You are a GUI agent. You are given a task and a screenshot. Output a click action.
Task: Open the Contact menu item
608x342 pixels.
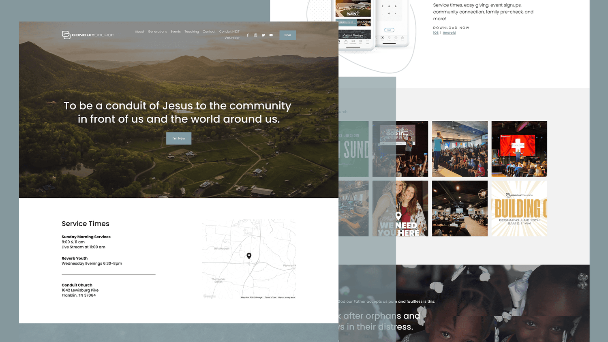point(209,32)
